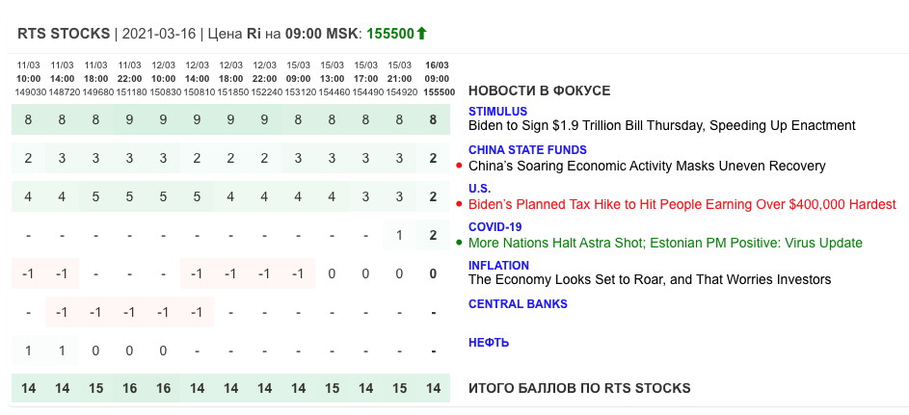Open China's Soaring Economic Activity headline
The width and height of the screenshot is (909, 415).
pos(647,166)
